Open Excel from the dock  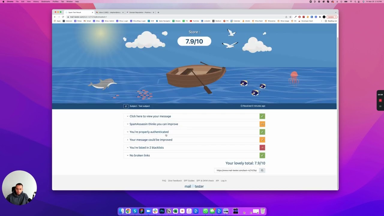click(175, 211)
